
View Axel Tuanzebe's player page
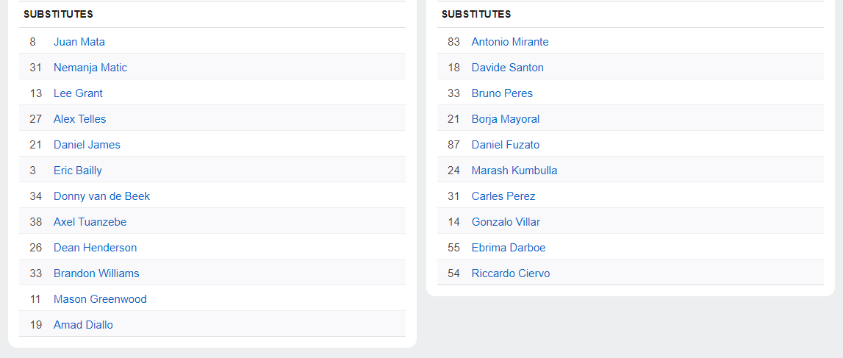coord(90,222)
